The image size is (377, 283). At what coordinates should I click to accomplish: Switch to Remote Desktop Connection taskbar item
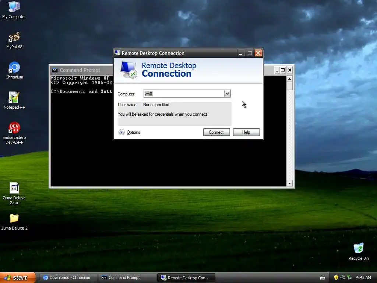[186, 277]
